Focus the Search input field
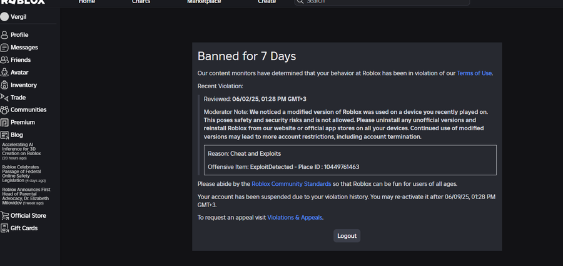The image size is (563, 266). [382, 2]
